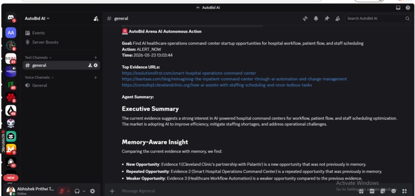Click the Top Evidence URLs label
415x196 pixels.
pyautogui.click(x=141, y=67)
